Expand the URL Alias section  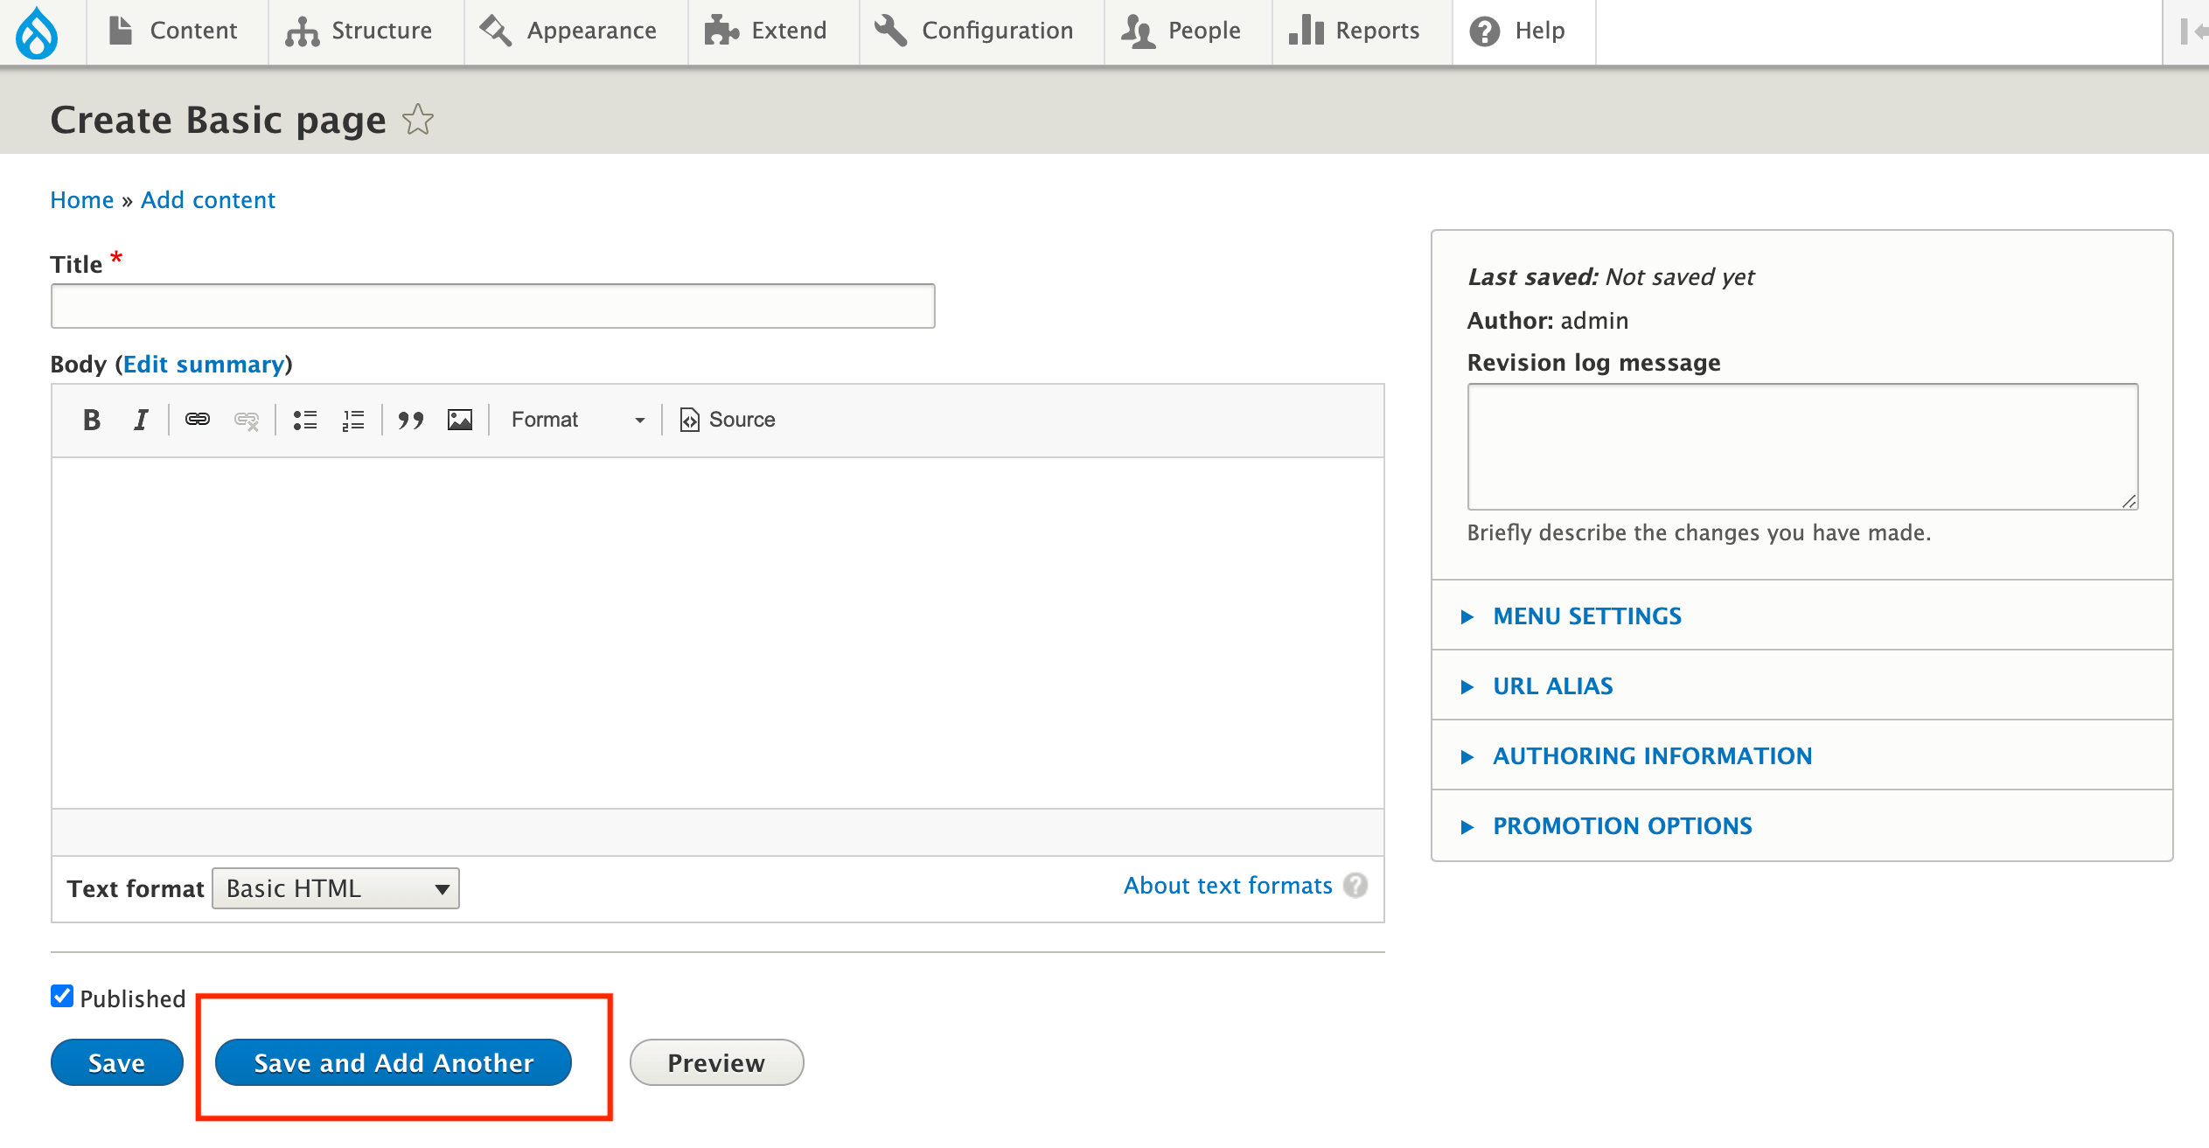click(1552, 686)
